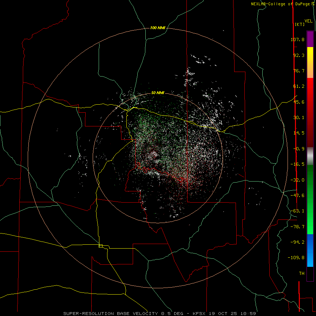Click the 50 NMI range ring label

pyautogui.click(x=158, y=93)
